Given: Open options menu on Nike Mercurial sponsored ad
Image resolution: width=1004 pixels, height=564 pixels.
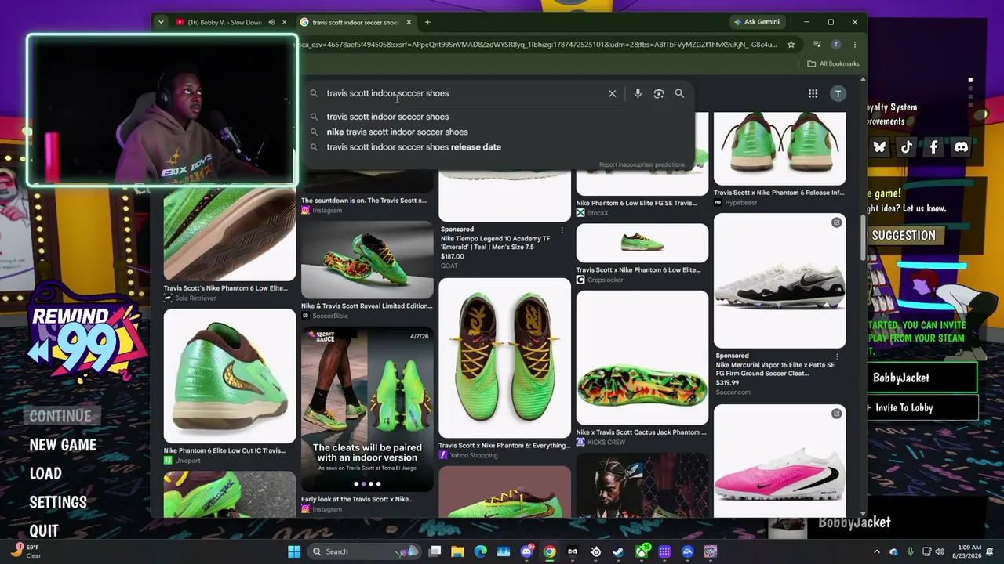Looking at the screenshot, I should (x=837, y=356).
